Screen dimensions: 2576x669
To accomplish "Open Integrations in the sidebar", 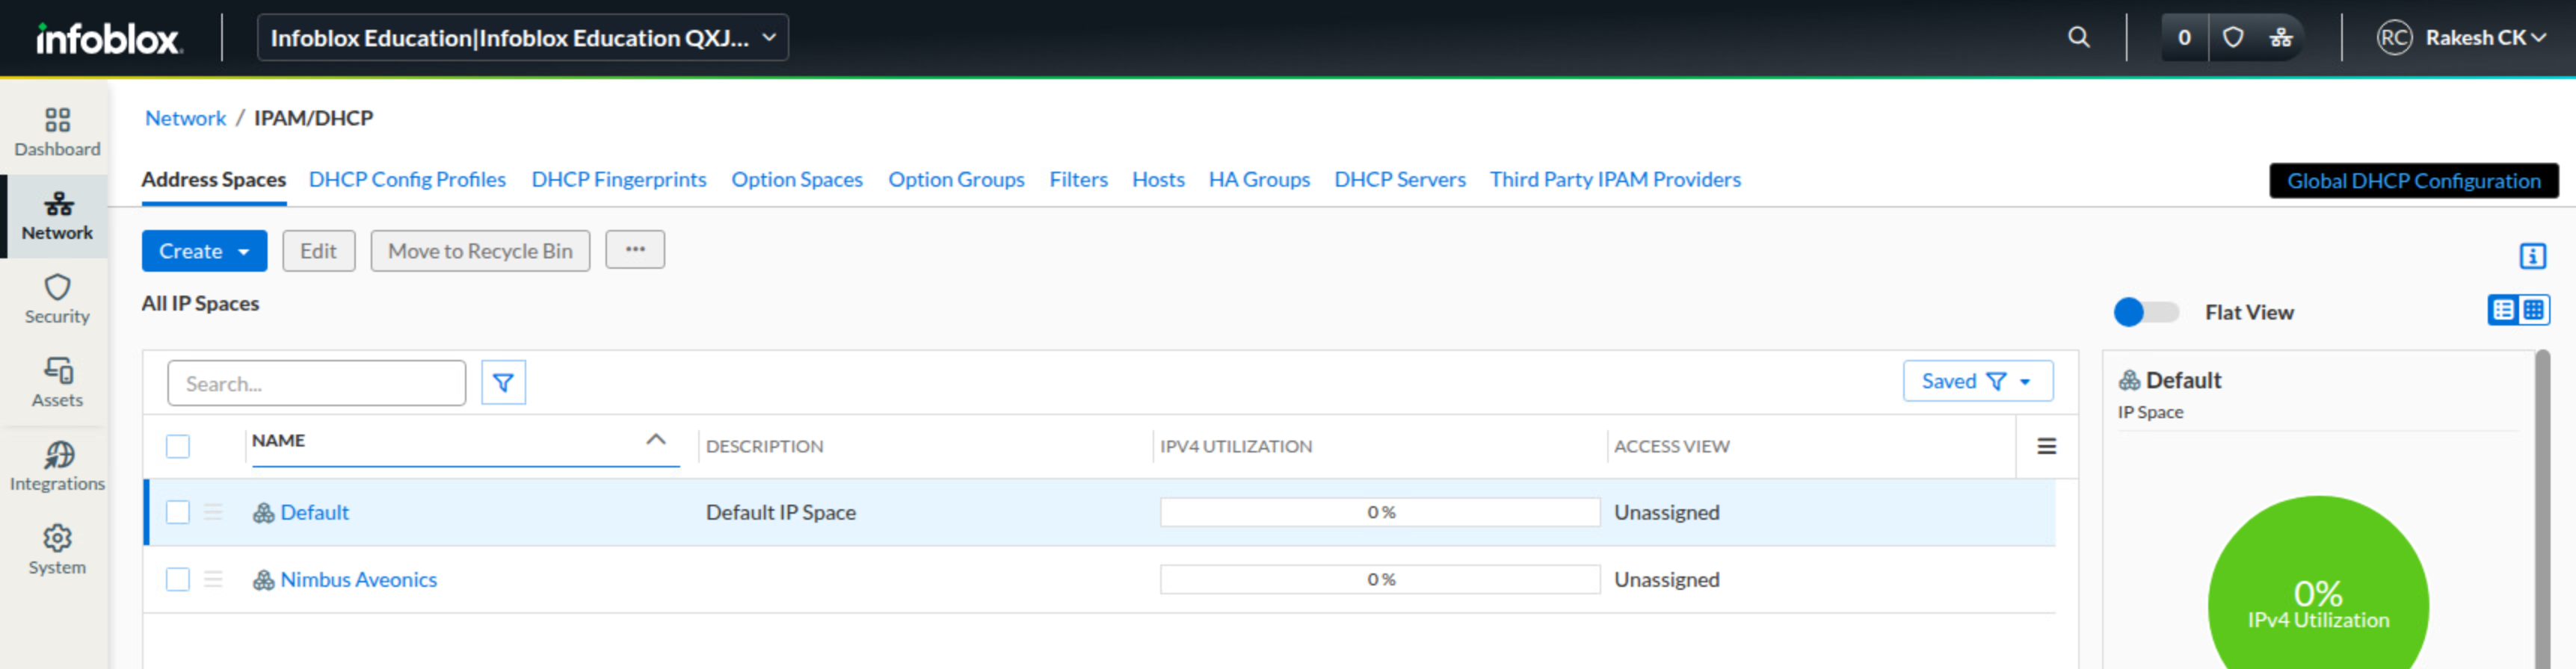I will click(x=57, y=467).
